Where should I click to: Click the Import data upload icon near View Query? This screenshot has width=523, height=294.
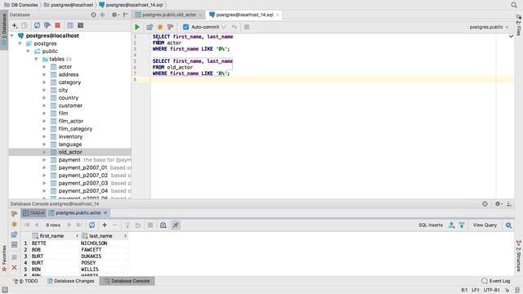point(462,225)
